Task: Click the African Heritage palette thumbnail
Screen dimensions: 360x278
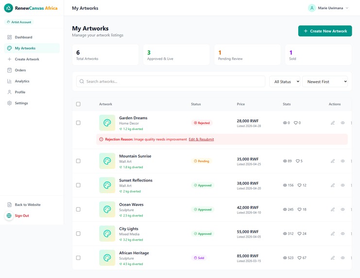Action: coord(107,258)
